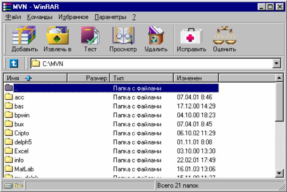Select the MatLab folder name
This screenshot has height=192, width=287.
coord(24,169)
